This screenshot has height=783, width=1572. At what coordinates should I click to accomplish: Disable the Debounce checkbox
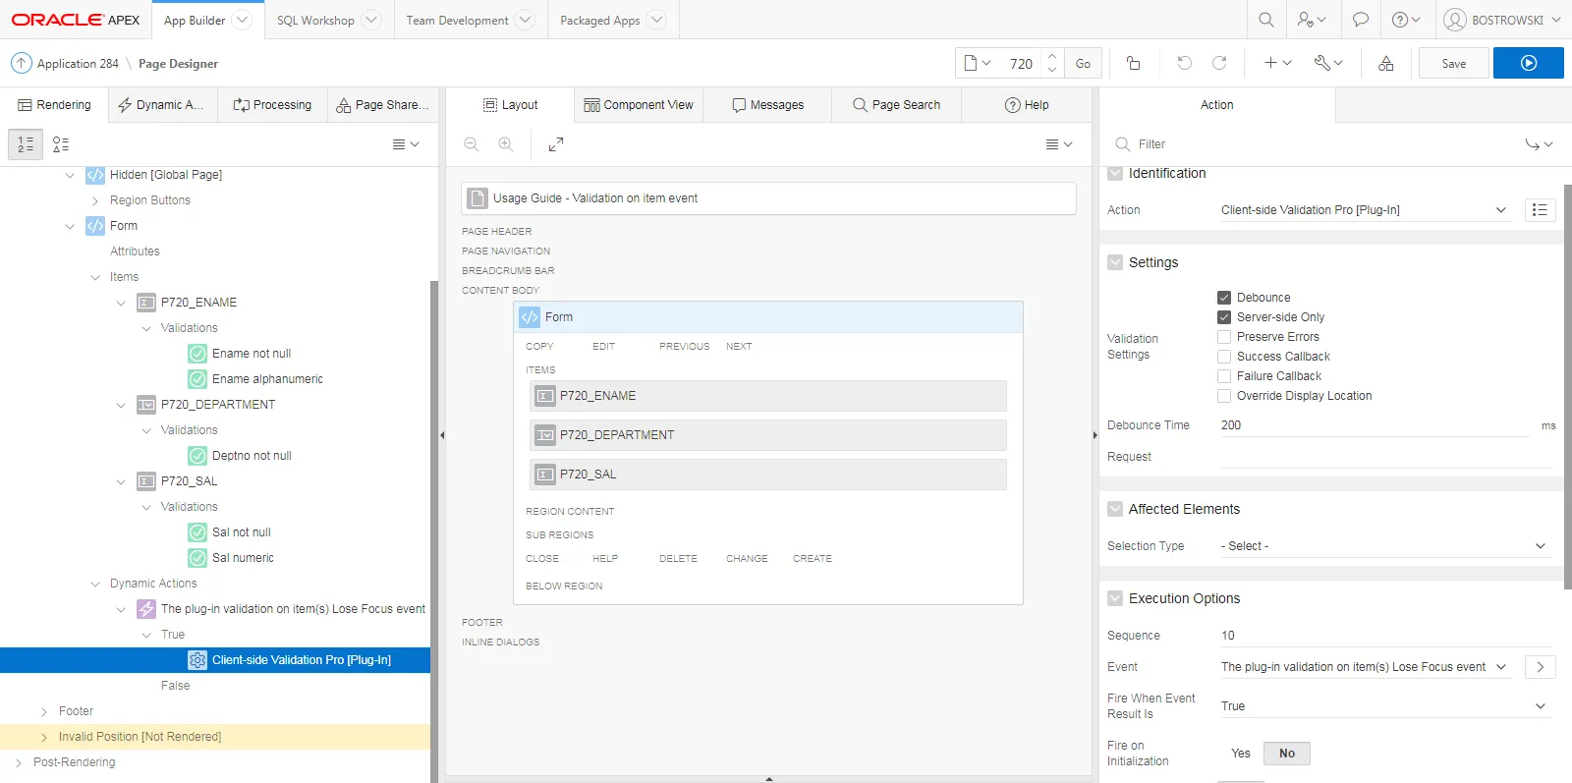1224,298
